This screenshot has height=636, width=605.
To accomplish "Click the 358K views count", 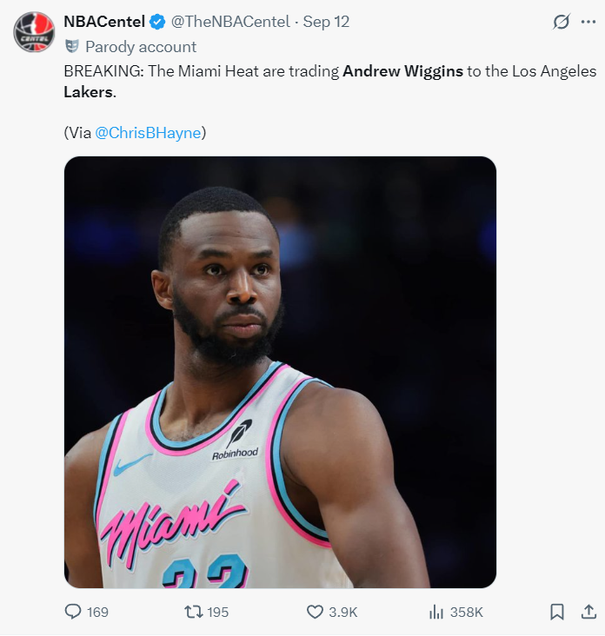I will click(x=467, y=612).
